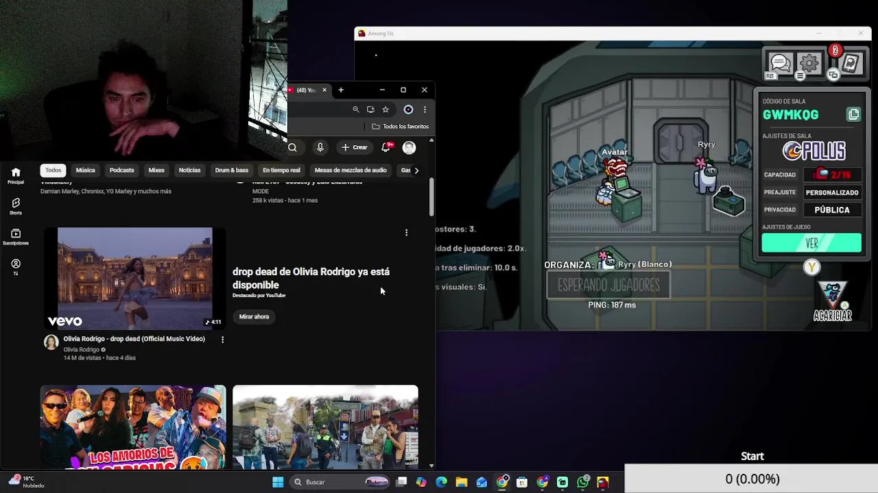Screen dimensions: 878x493
Task: Select the Drum & bass filter chip
Action: [232, 170]
